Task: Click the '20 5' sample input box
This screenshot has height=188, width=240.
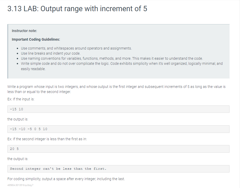Action: pos(118,149)
